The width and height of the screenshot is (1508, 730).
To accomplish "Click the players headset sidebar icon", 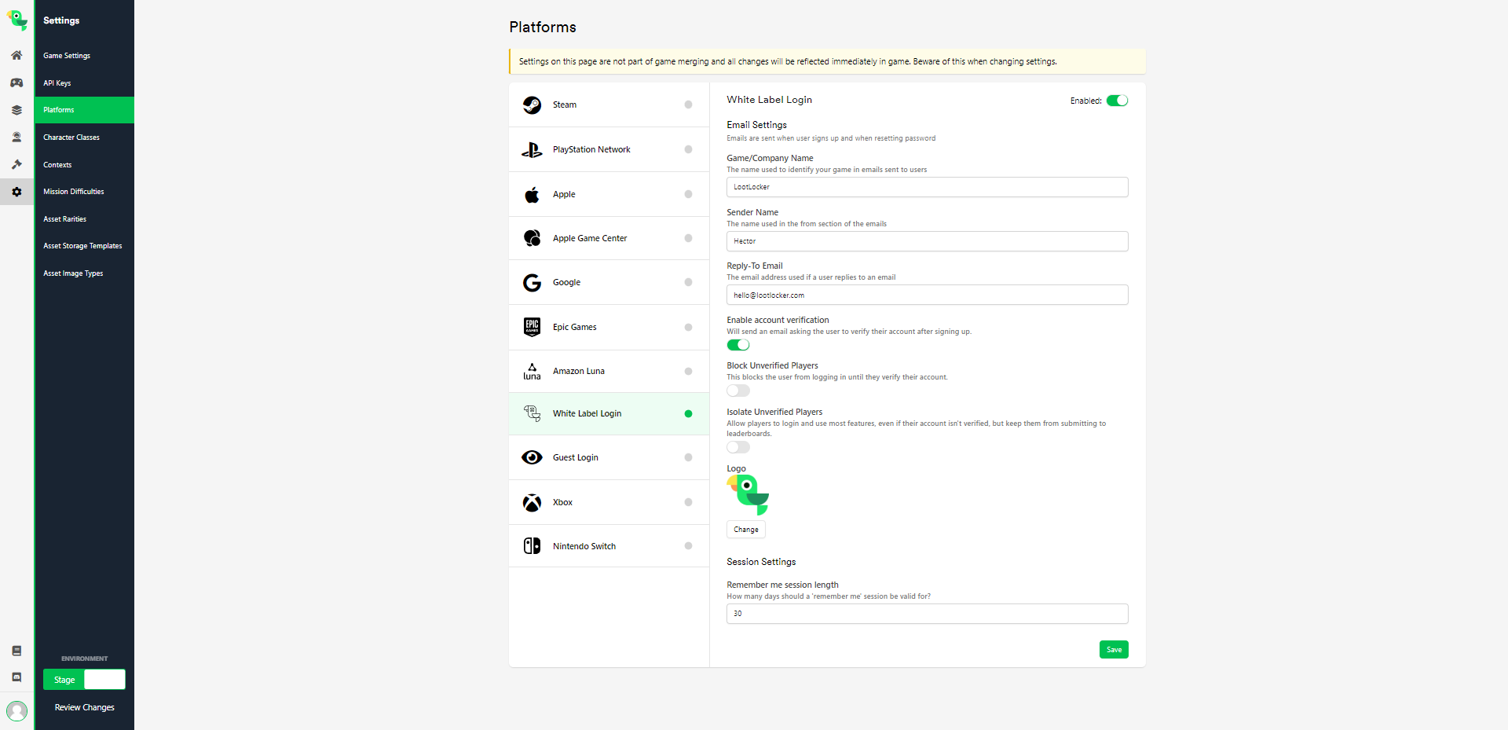I will (16, 137).
